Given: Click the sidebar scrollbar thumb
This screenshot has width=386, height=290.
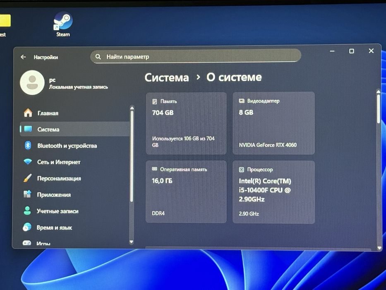Looking at the screenshot, I should [x=132, y=156].
